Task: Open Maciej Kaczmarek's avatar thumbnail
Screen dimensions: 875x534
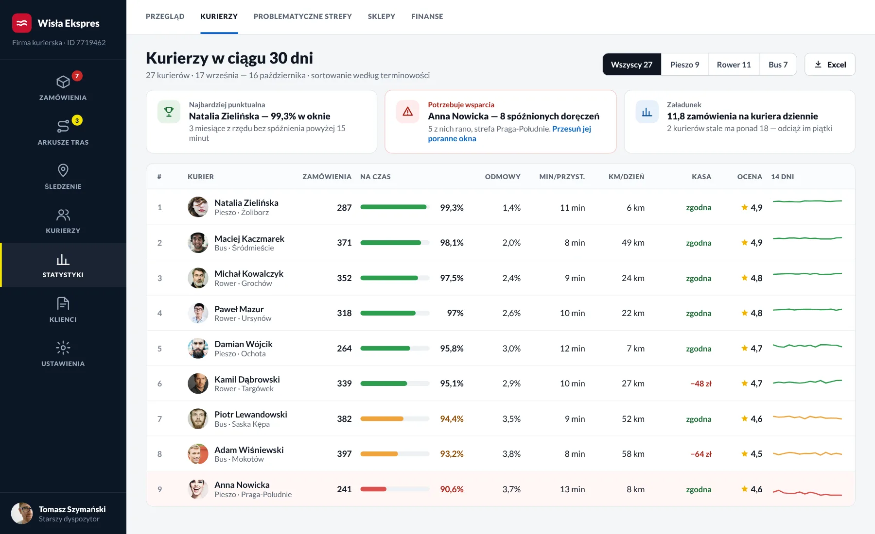Action: coord(198,243)
